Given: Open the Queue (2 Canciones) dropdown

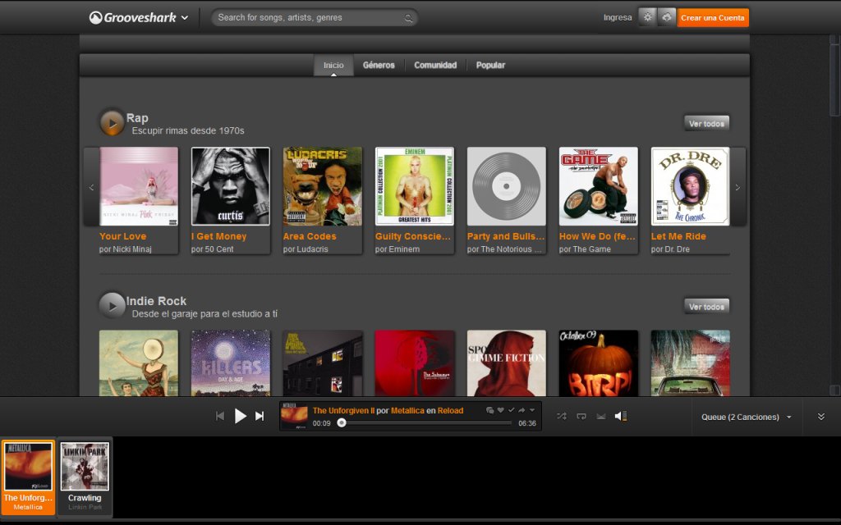Looking at the screenshot, I should click(x=746, y=418).
